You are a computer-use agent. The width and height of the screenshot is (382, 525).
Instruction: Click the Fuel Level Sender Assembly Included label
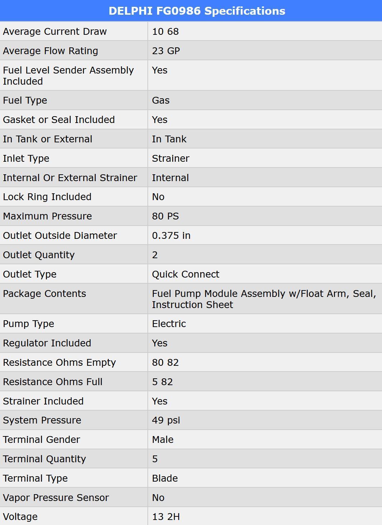click(x=68, y=76)
